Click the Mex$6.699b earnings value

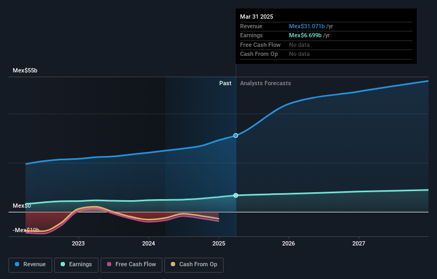[x=305, y=35]
